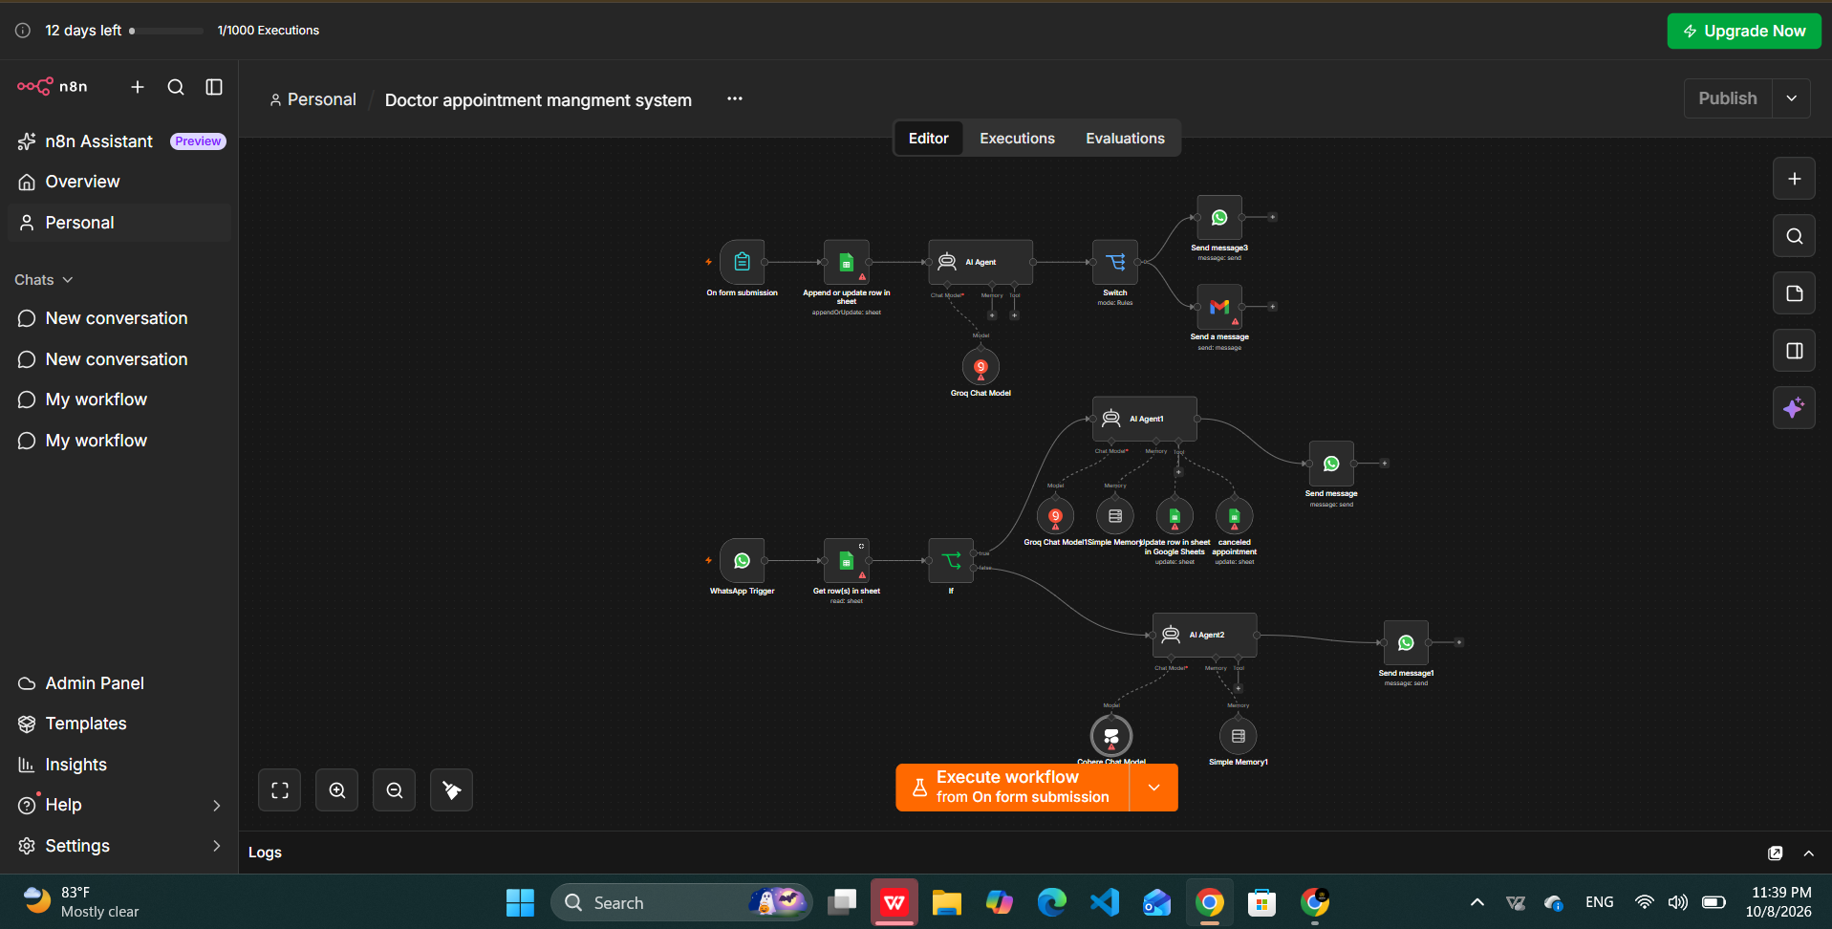
Task: Click the Groq Chat Model node under AI Agent
Action: (981, 367)
